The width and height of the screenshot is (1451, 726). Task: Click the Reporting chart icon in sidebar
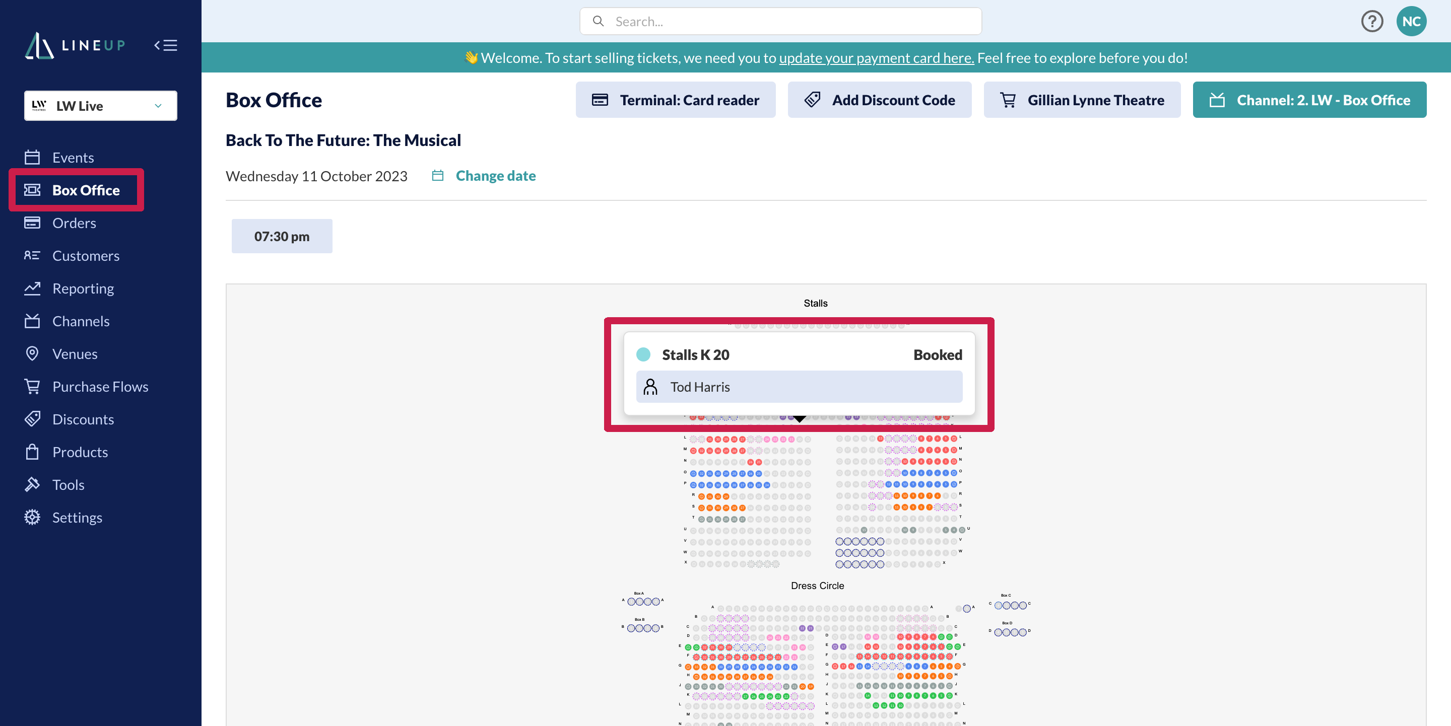click(x=33, y=288)
